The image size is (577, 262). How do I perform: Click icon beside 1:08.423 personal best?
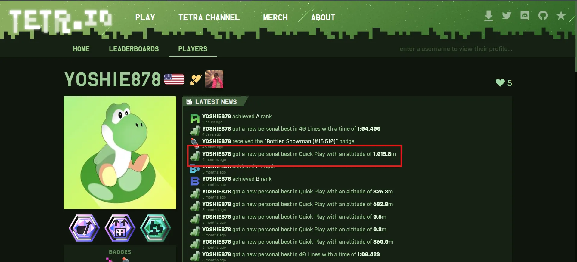[195, 257]
